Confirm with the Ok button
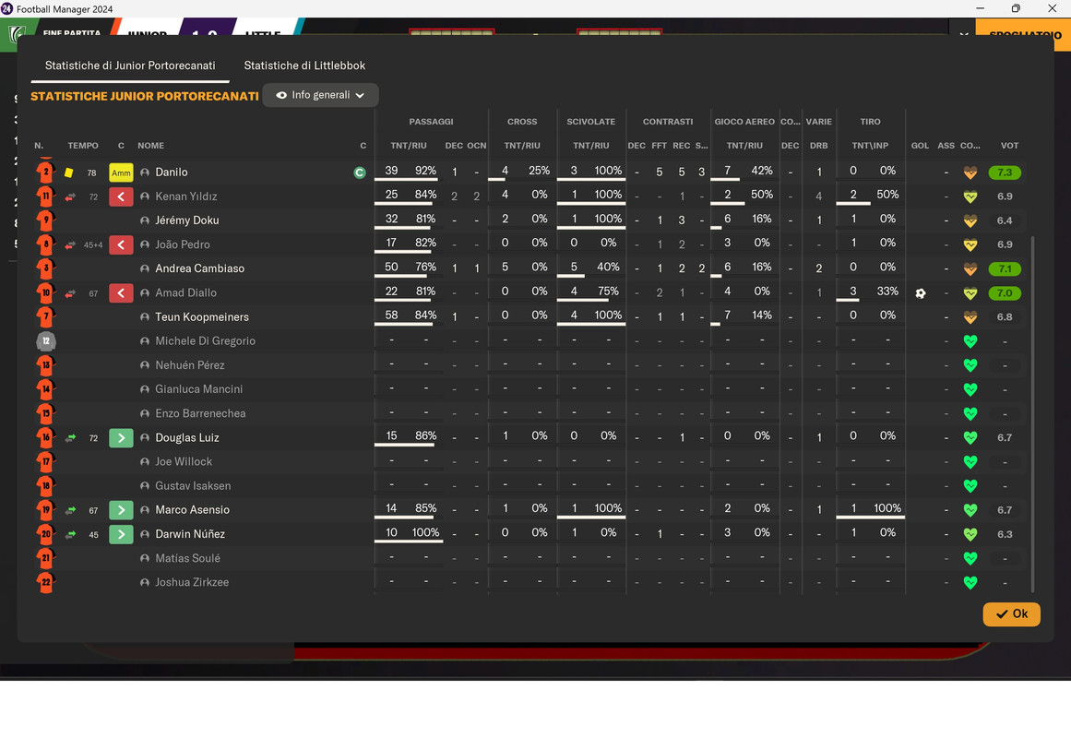Viewport: 1071px width, 738px height. (1012, 613)
